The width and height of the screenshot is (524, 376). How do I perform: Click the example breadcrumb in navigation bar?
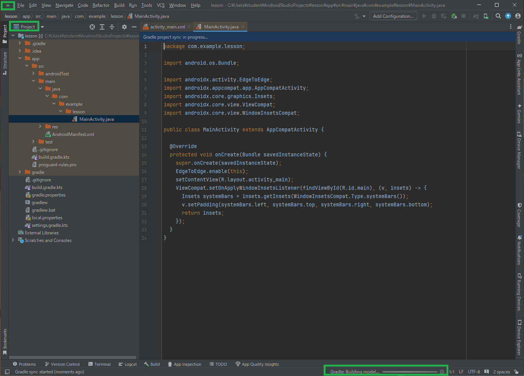[x=97, y=16]
